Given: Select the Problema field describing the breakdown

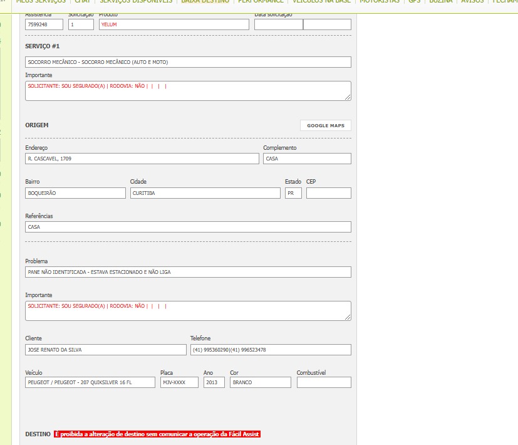Looking at the screenshot, I should (188, 272).
